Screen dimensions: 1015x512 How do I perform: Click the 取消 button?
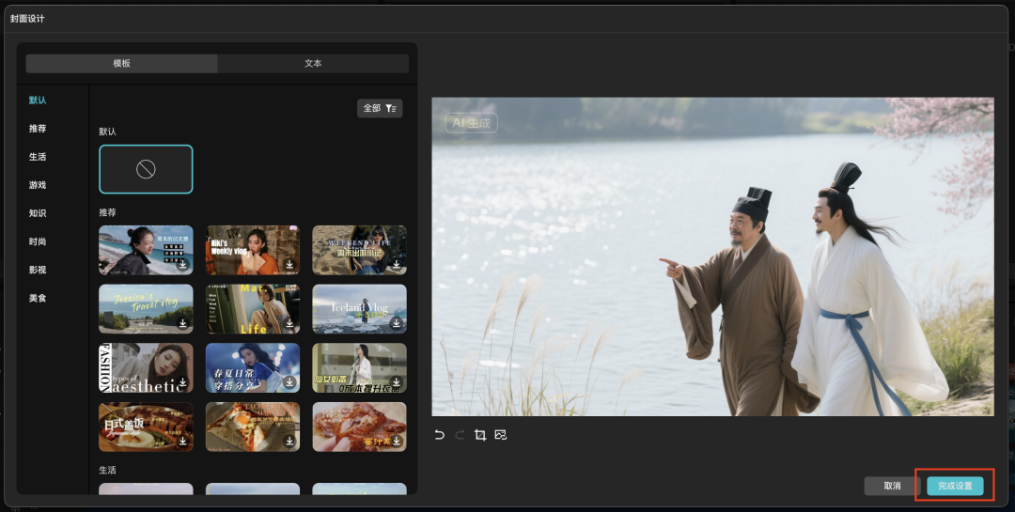click(x=892, y=486)
